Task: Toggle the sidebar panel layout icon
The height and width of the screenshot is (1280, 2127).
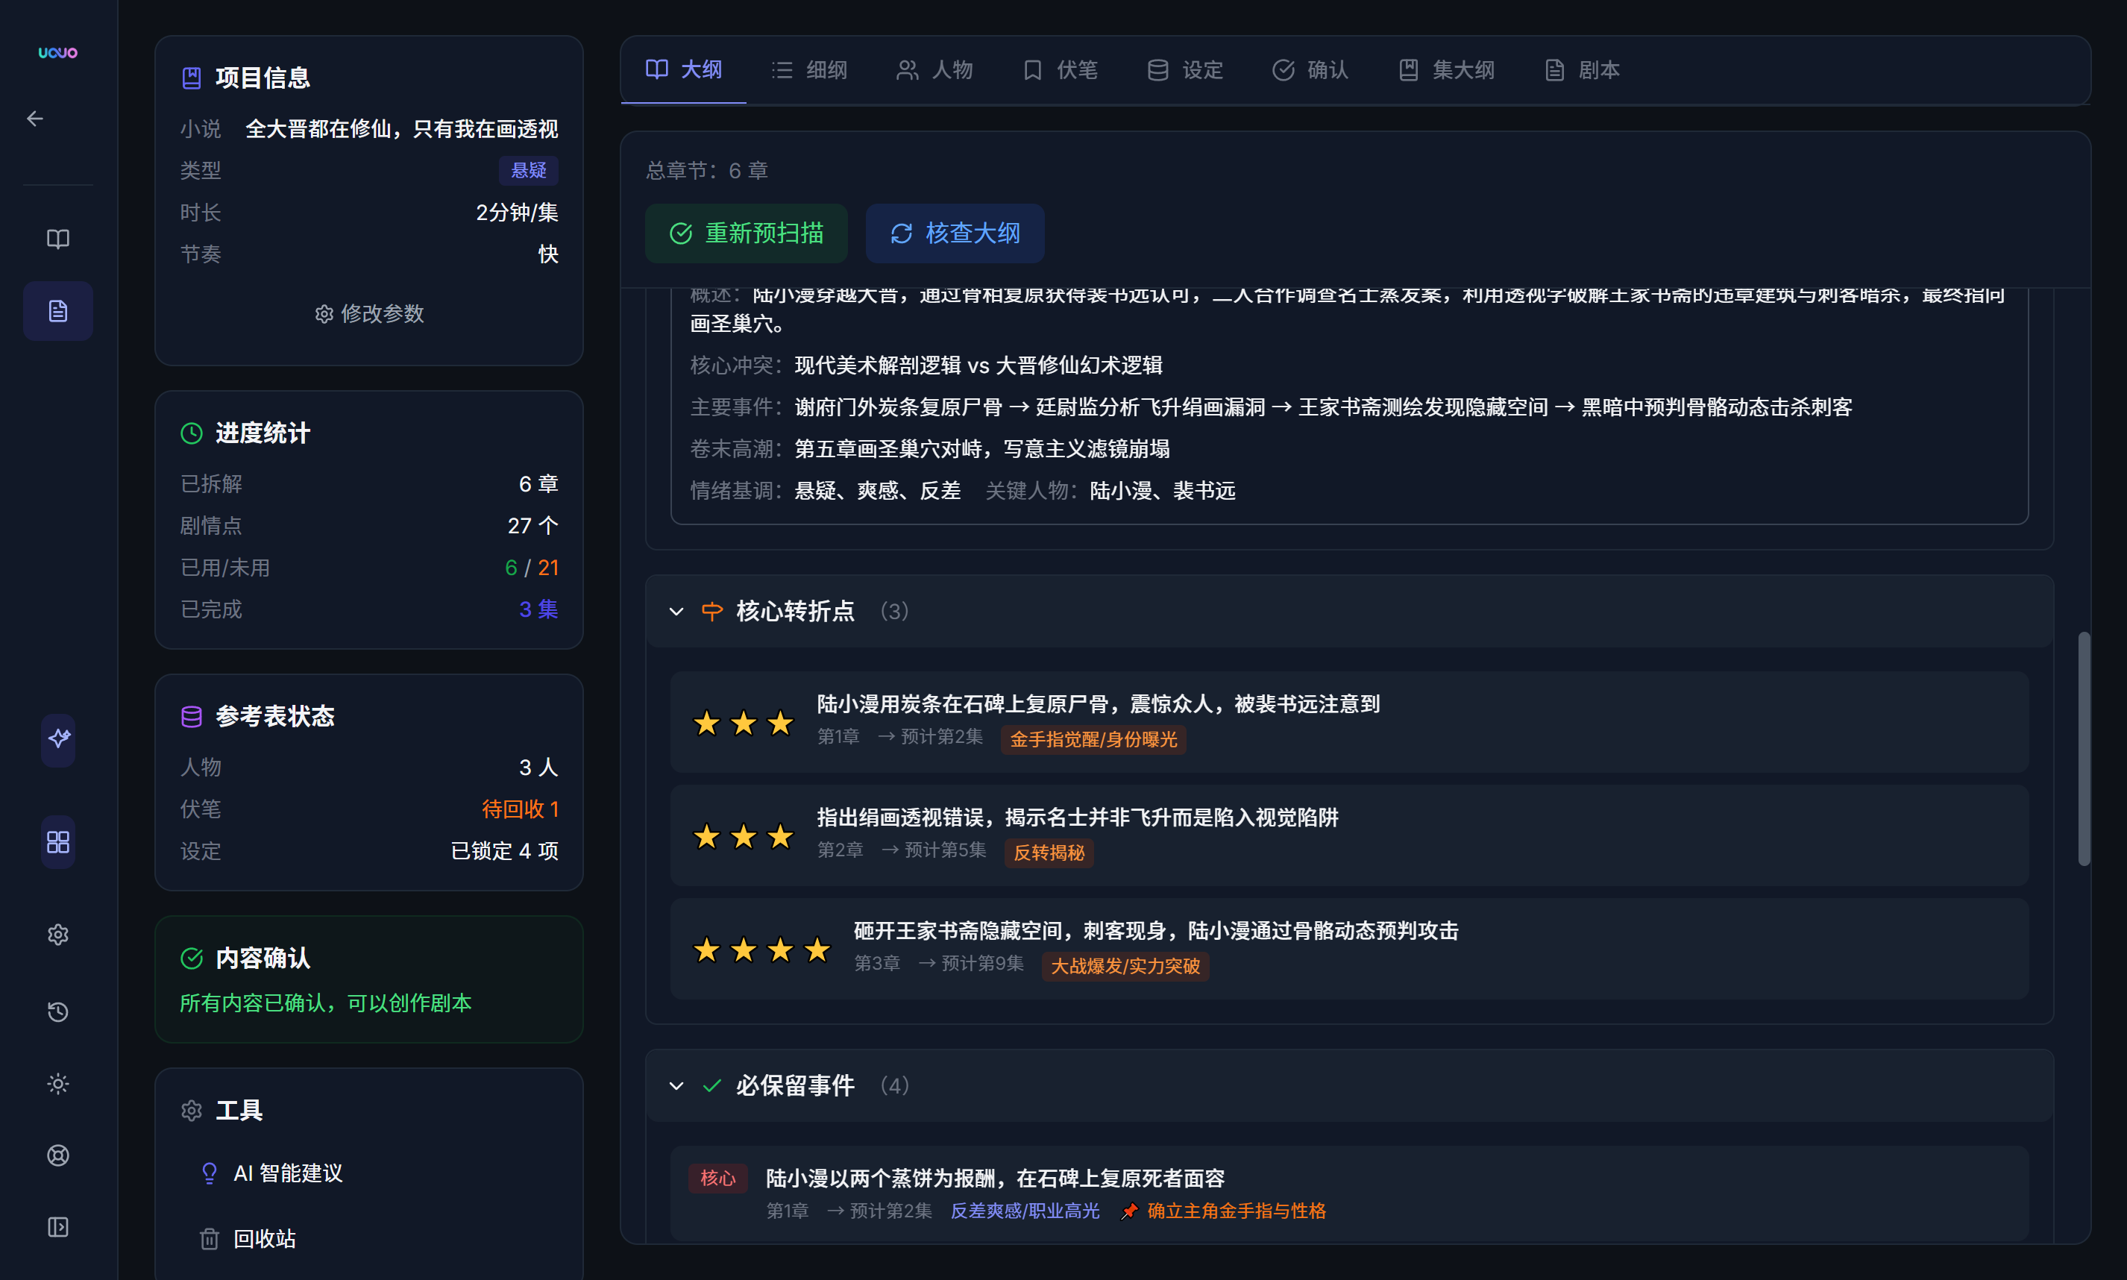Action: pyautogui.click(x=57, y=1226)
